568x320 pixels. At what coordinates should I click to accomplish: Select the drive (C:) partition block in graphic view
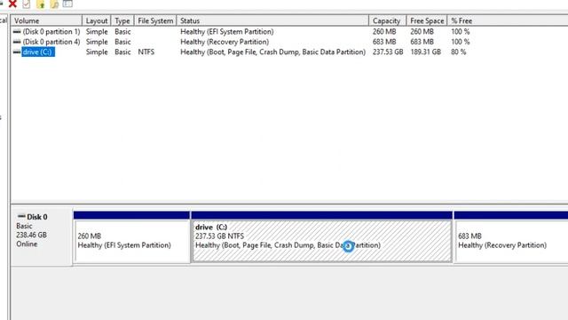[322, 237]
